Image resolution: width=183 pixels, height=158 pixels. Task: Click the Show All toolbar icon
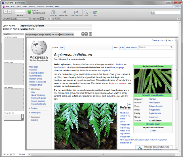click(x=53, y=12)
